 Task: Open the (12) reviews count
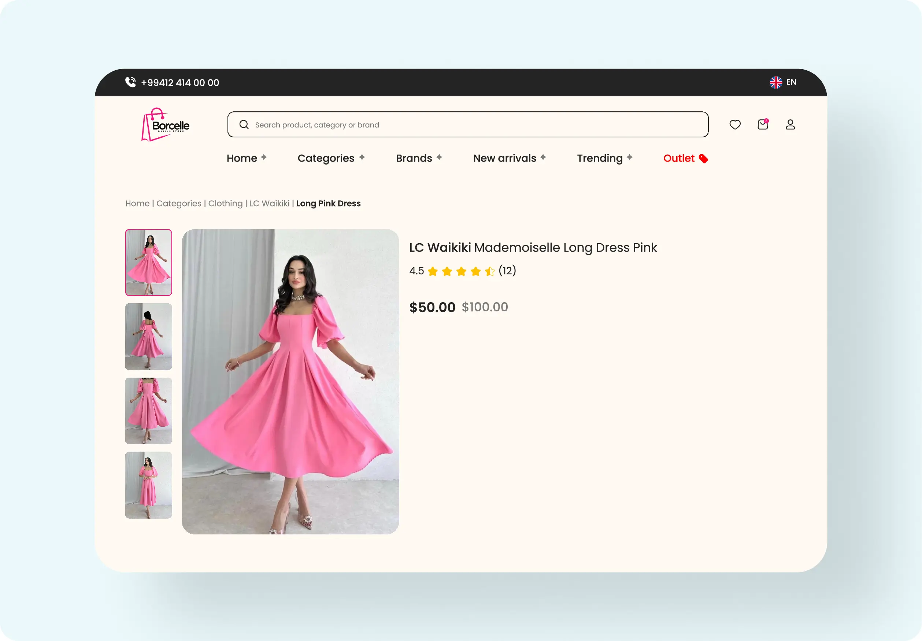click(507, 271)
